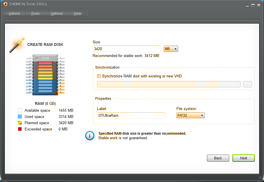Click the RAM module illustration
The image size is (264, 182).
[x=45, y=75]
